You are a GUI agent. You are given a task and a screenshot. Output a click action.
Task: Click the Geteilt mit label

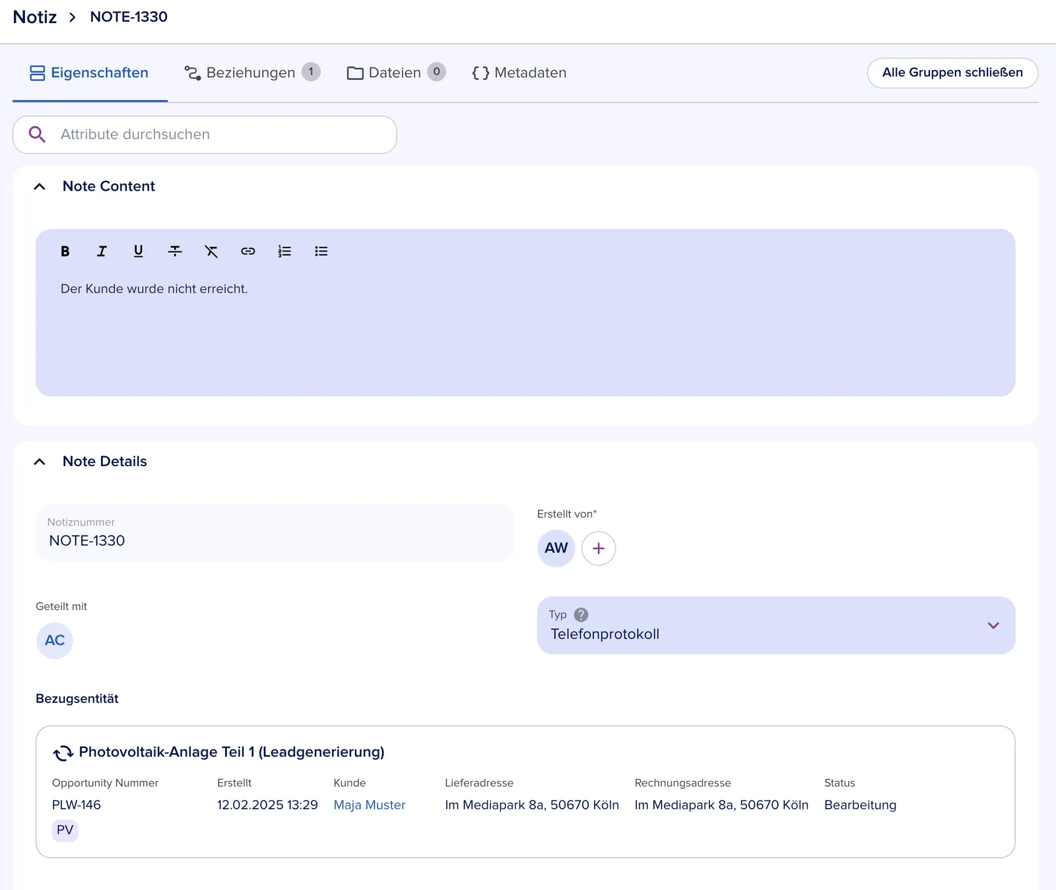point(61,606)
